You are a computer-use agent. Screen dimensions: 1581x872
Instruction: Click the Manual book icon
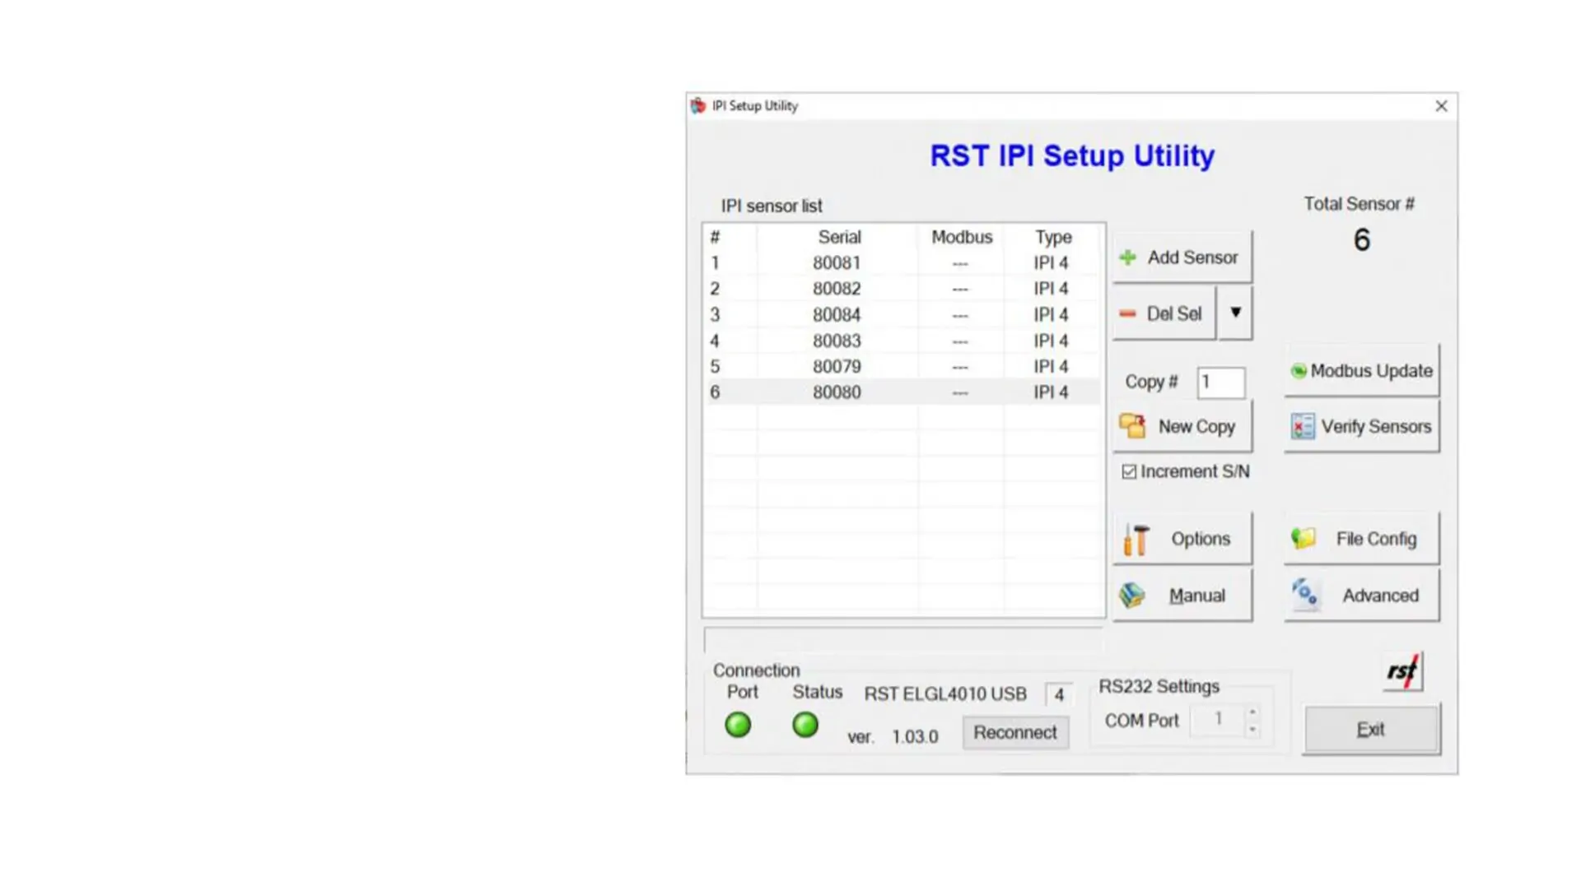pyautogui.click(x=1132, y=595)
